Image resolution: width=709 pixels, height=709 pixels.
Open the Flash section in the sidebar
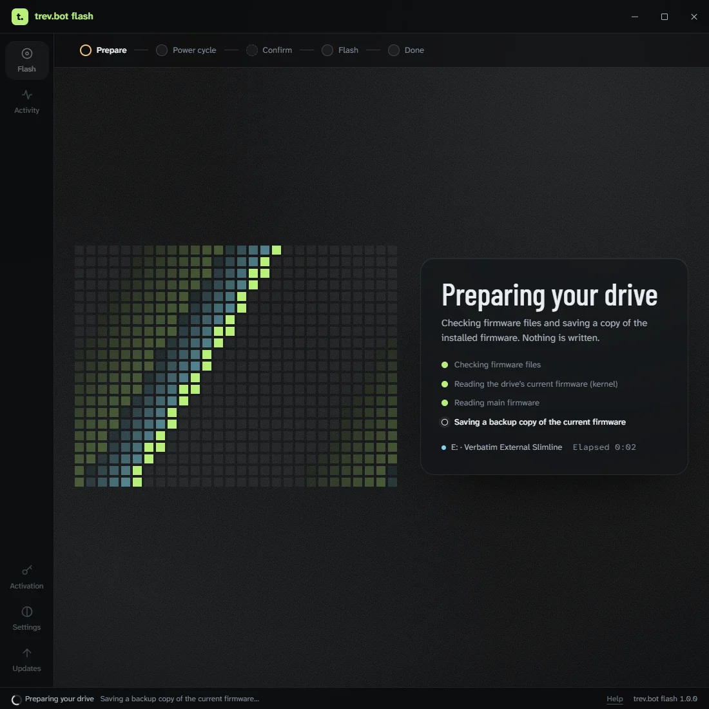[x=26, y=61]
